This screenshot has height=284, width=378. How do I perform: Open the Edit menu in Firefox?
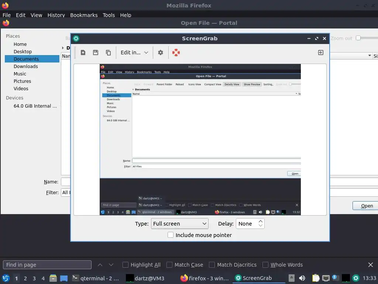(21, 15)
